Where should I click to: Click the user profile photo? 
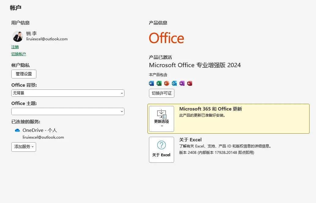(x=17, y=36)
